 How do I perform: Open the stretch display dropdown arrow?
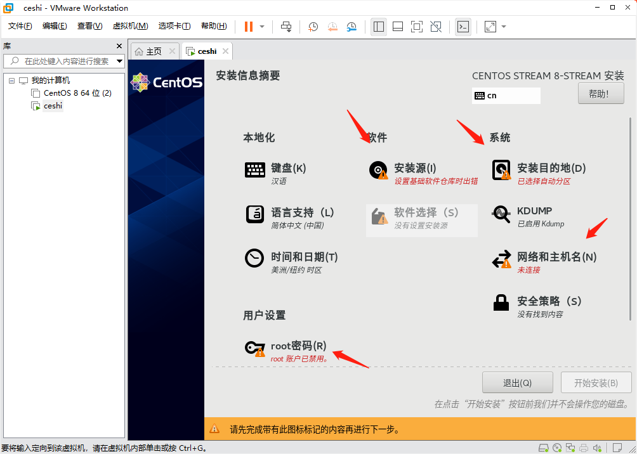(x=504, y=27)
